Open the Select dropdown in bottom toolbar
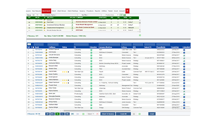The height and width of the screenshot is (132, 217). 90,114
